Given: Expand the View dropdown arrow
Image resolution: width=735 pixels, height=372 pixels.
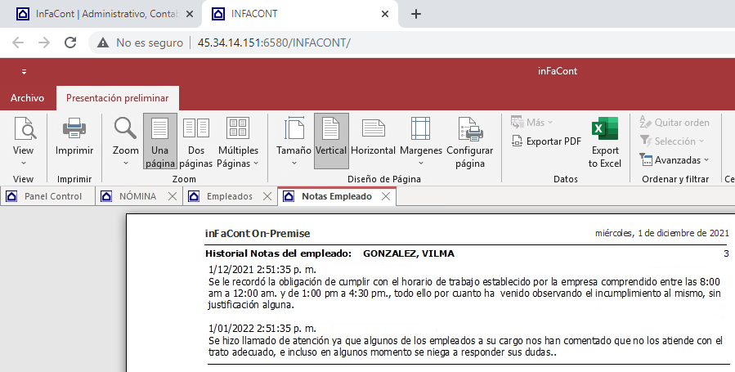Looking at the screenshot, I should tap(24, 163).
